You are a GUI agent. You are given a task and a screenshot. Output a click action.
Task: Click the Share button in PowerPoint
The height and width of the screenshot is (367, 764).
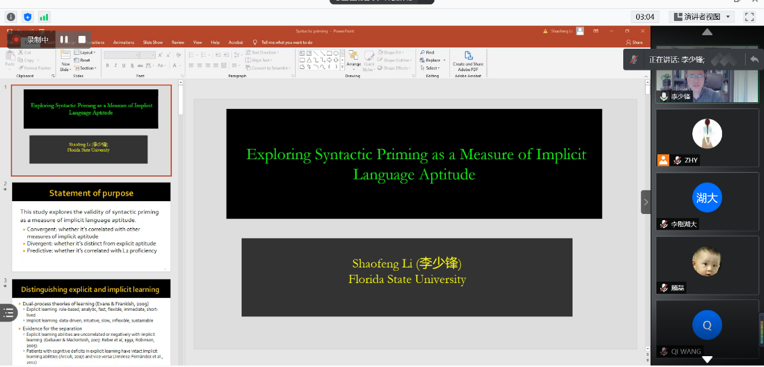(634, 42)
